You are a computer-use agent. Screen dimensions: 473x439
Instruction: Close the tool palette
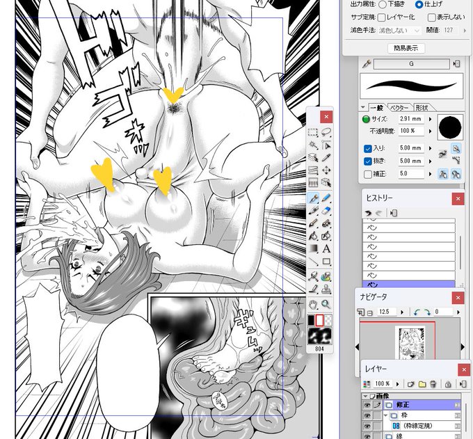coord(326,117)
